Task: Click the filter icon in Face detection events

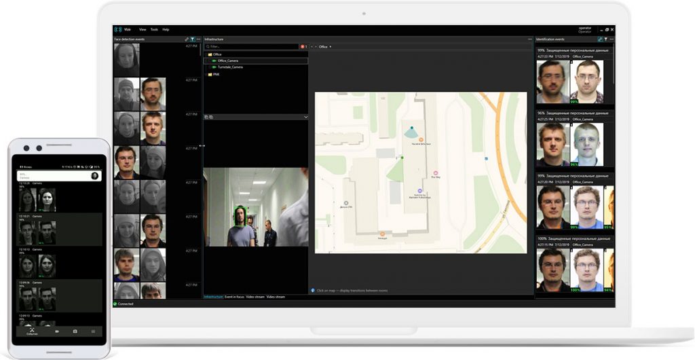Action: [x=192, y=39]
